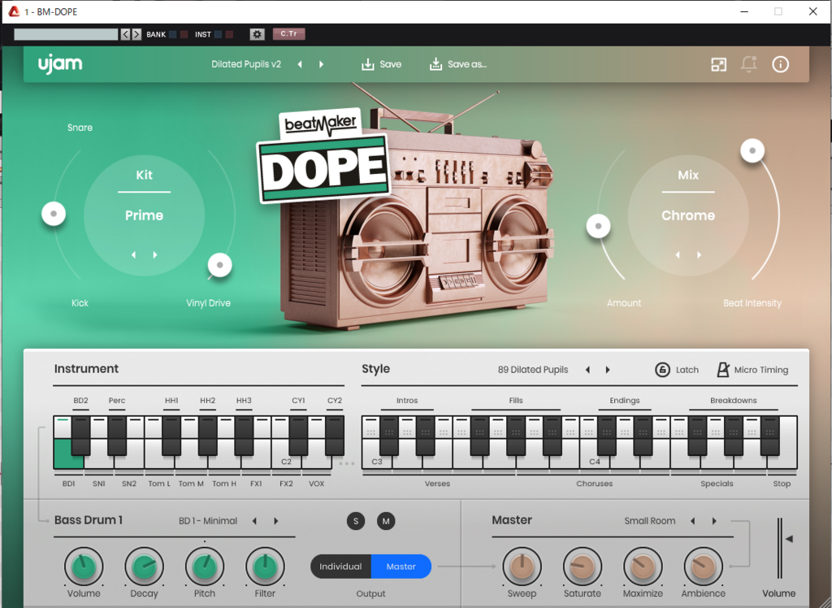The image size is (832, 608).
Task: Select previous style before 89 Dilated Pupils
Action: (x=587, y=370)
